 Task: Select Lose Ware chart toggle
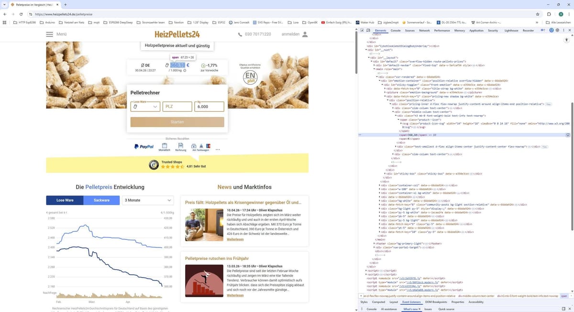tap(65, 200)
